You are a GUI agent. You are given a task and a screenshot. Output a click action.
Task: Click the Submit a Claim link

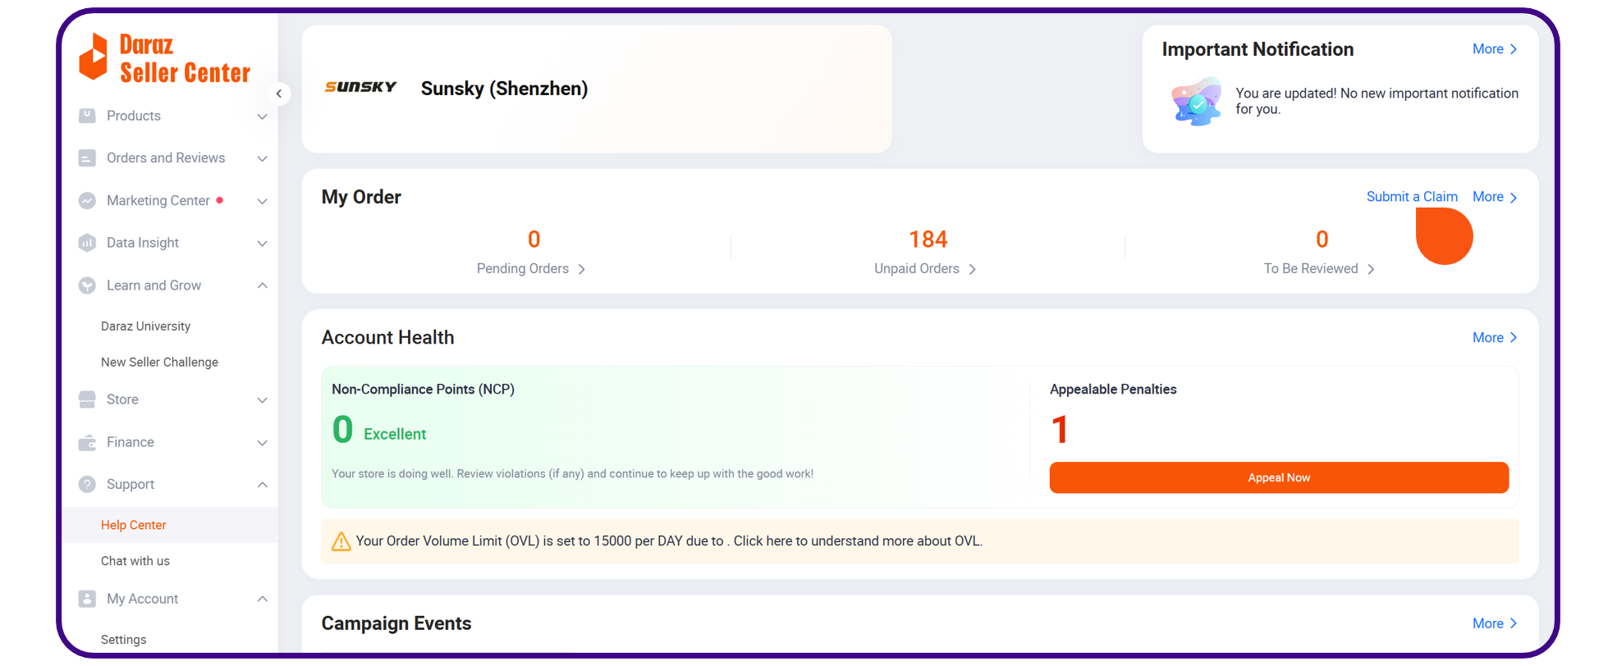(x=1411, y=197)
